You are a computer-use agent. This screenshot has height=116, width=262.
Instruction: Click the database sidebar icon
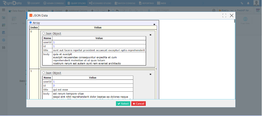(3, 32)
